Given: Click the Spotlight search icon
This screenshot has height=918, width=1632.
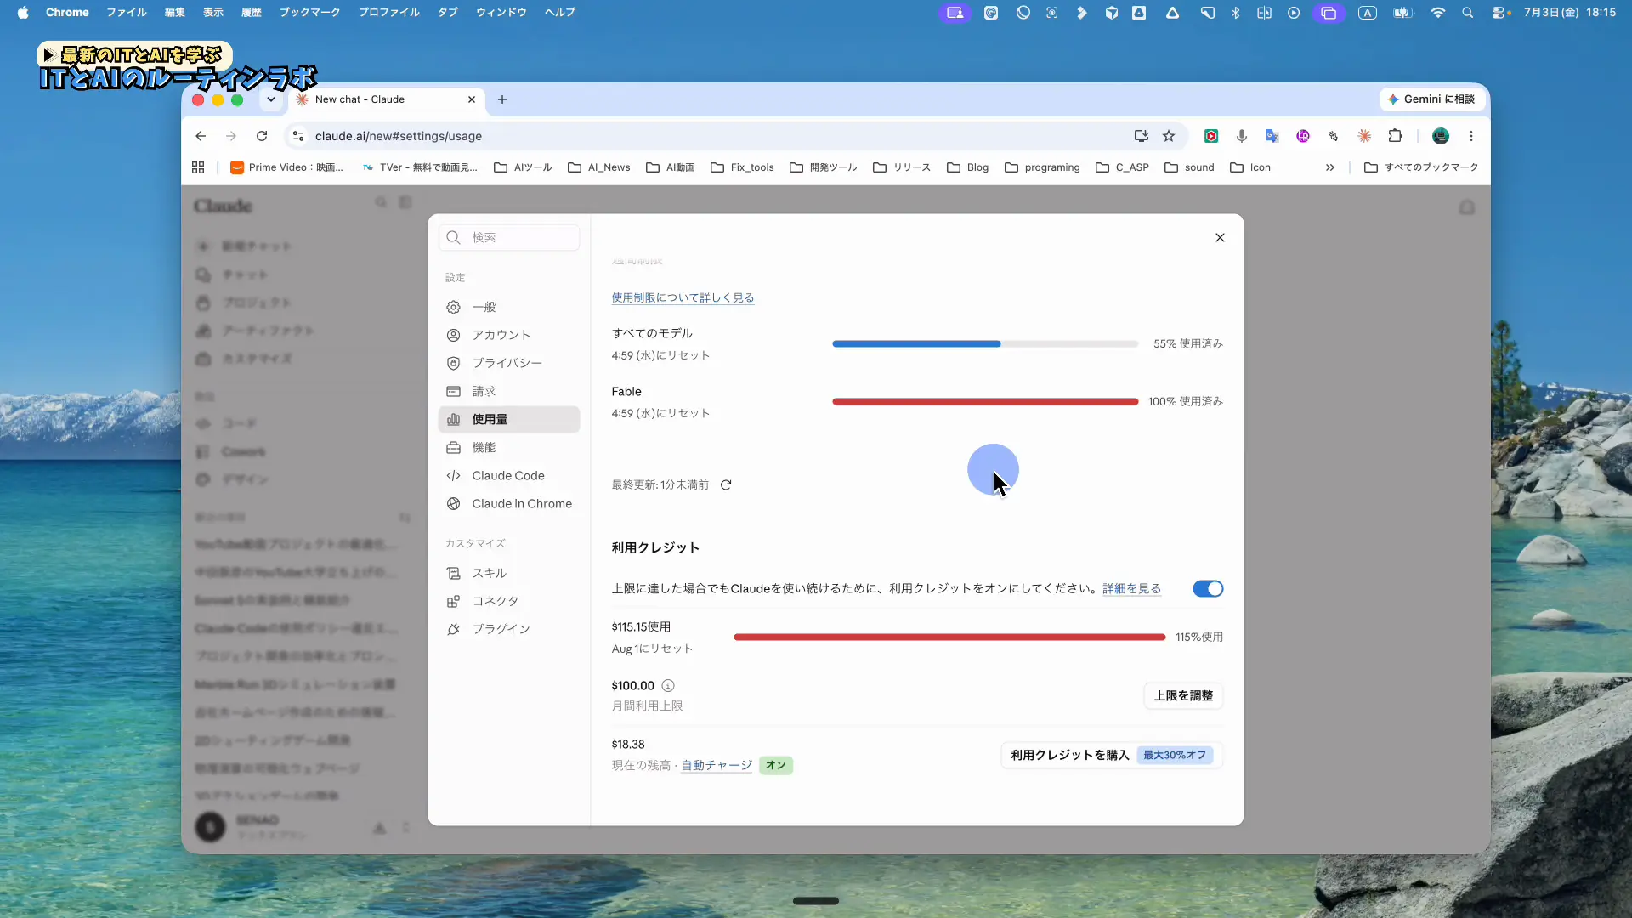Looking at the screenshot, I should click(x=1468, y=13).
